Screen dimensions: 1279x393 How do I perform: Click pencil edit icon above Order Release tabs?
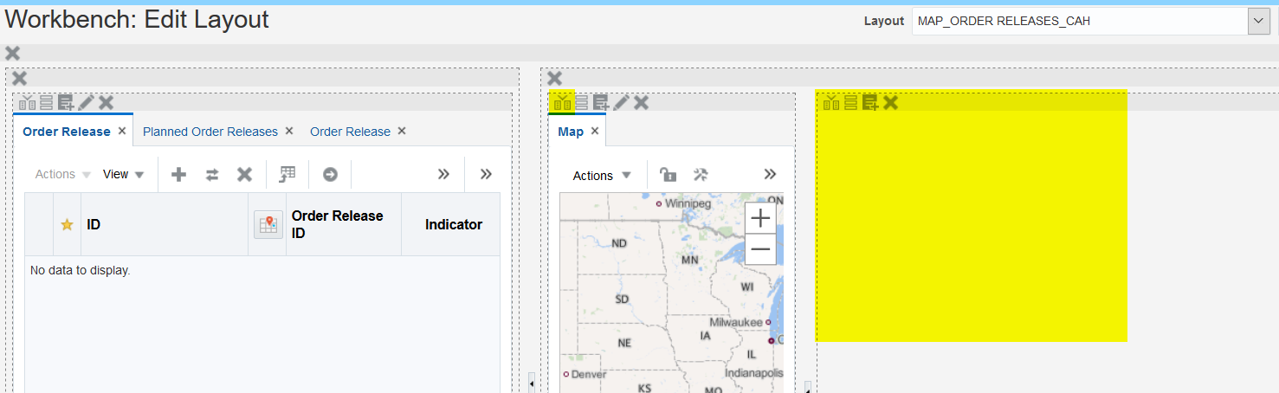coord(86,103)
